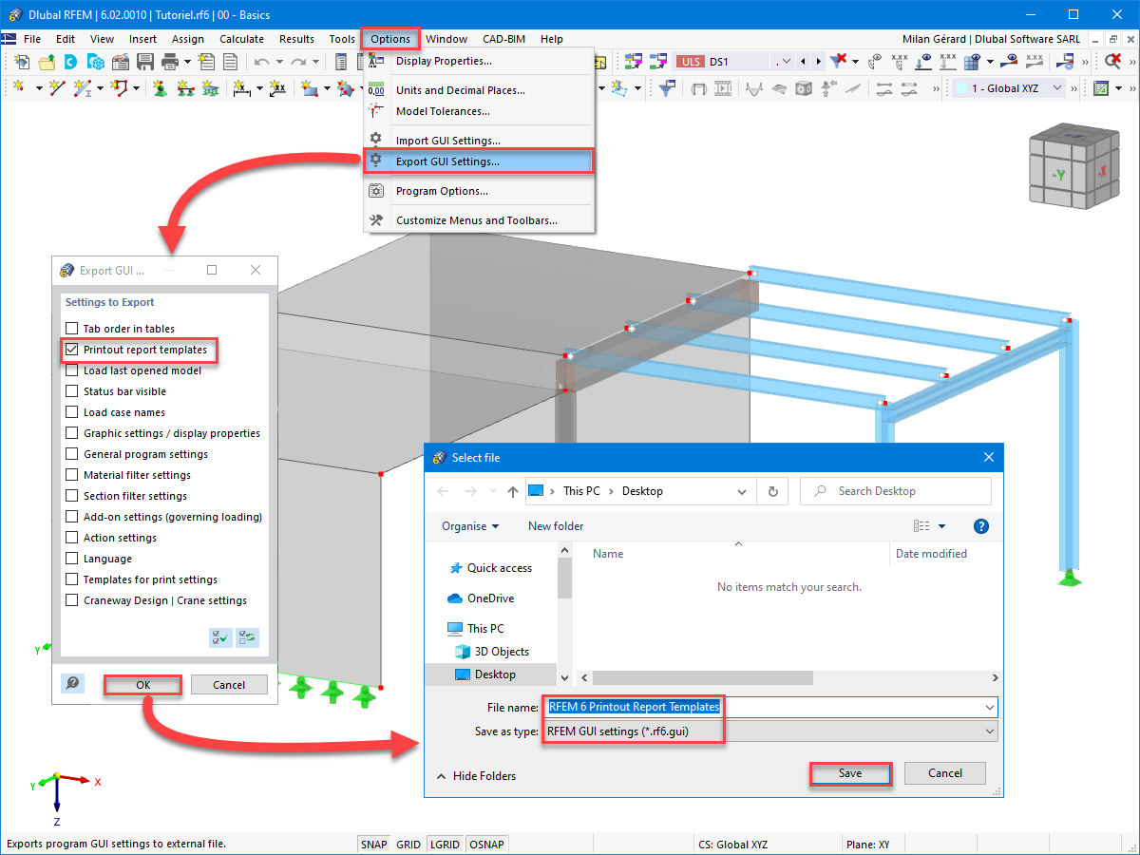Click the Save button
The image size is (1140, 855).
coord(850,773)
